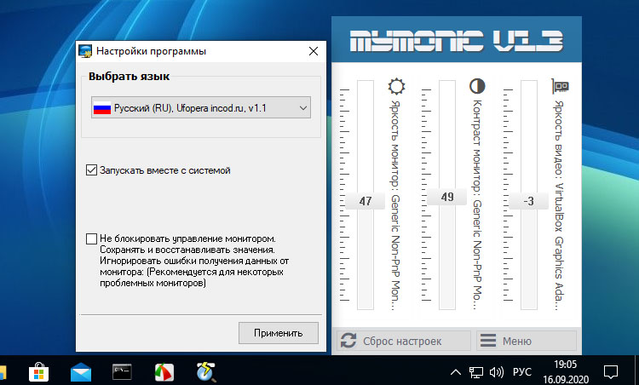
Task: Click the Яркость видео VirtualBox Graphics label
Action: point(559,205)
